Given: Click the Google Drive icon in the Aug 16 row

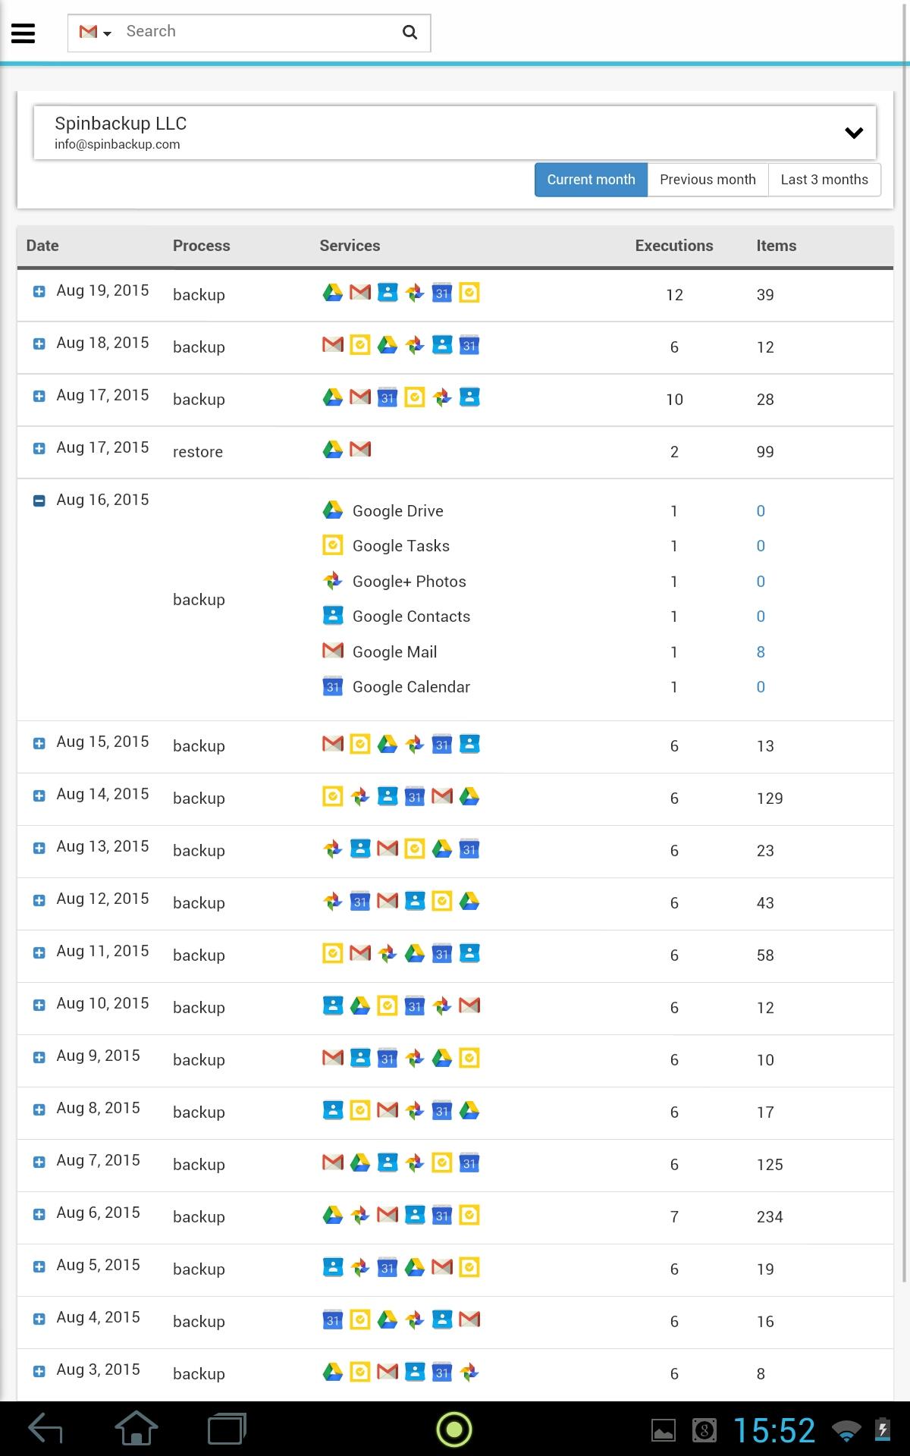Looking at the screenshot, I should click(x=333, y=510).
